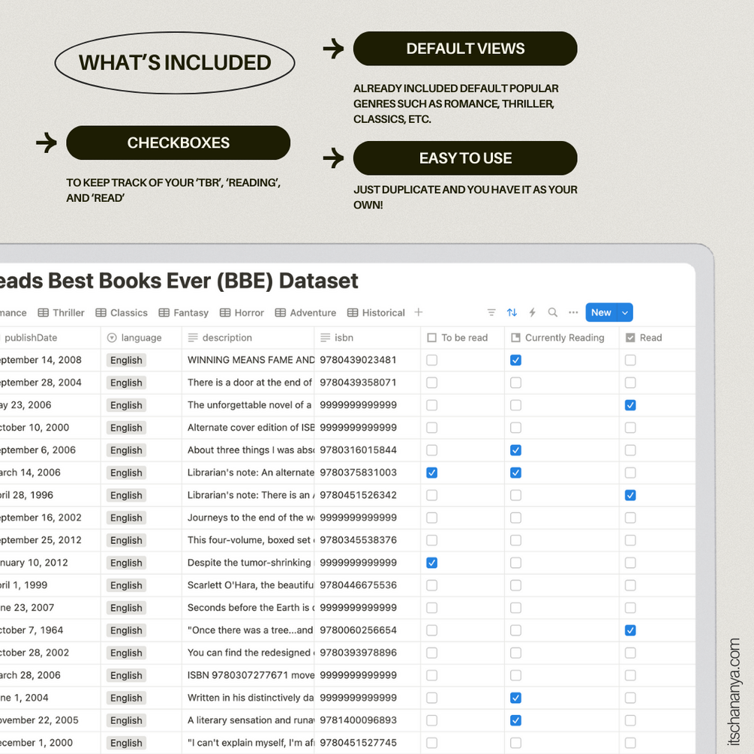Switch to the Adventure view tab
Screen dimensions: 754x754
305,313
